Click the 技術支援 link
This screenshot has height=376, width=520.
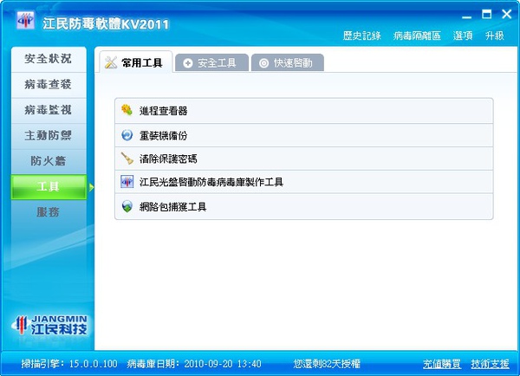[490, 364]
